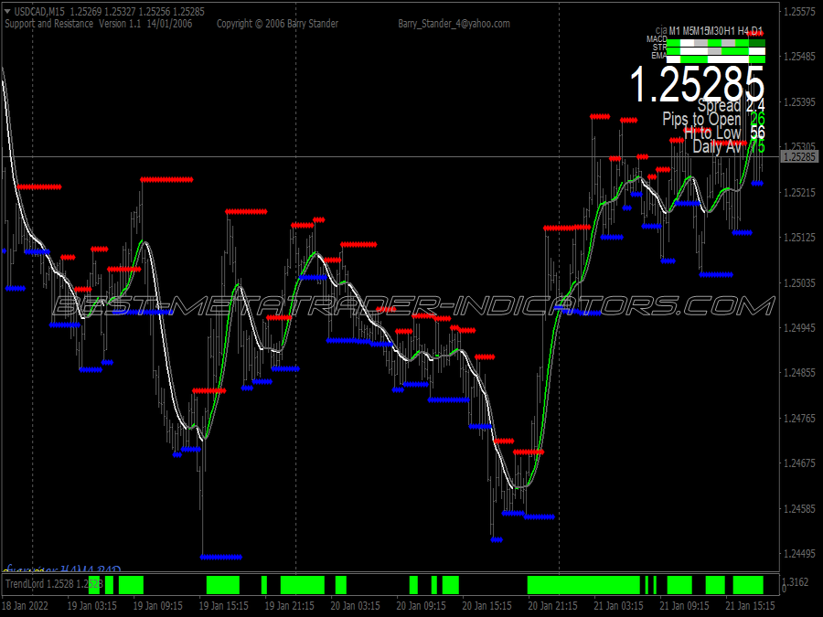
Task: Click the 1.25575 price axis label
Action: point(799,12)
